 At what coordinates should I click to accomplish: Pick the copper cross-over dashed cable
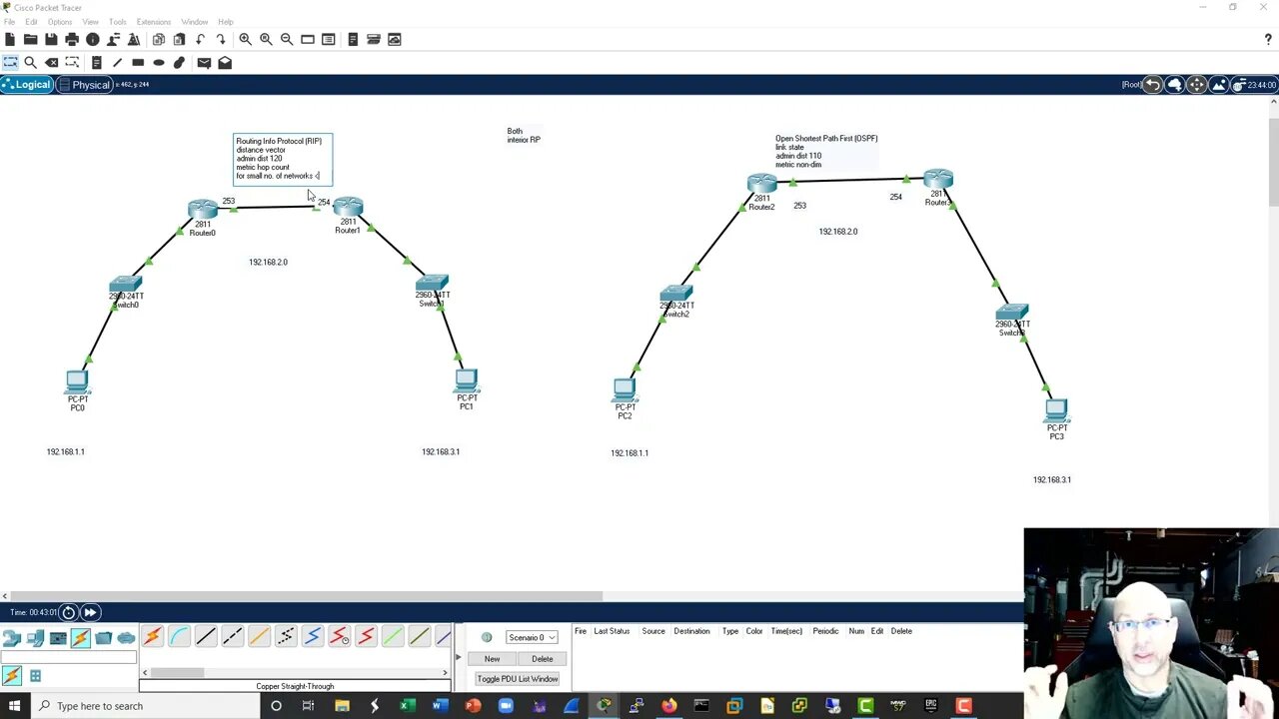click(x=232, y=636)
